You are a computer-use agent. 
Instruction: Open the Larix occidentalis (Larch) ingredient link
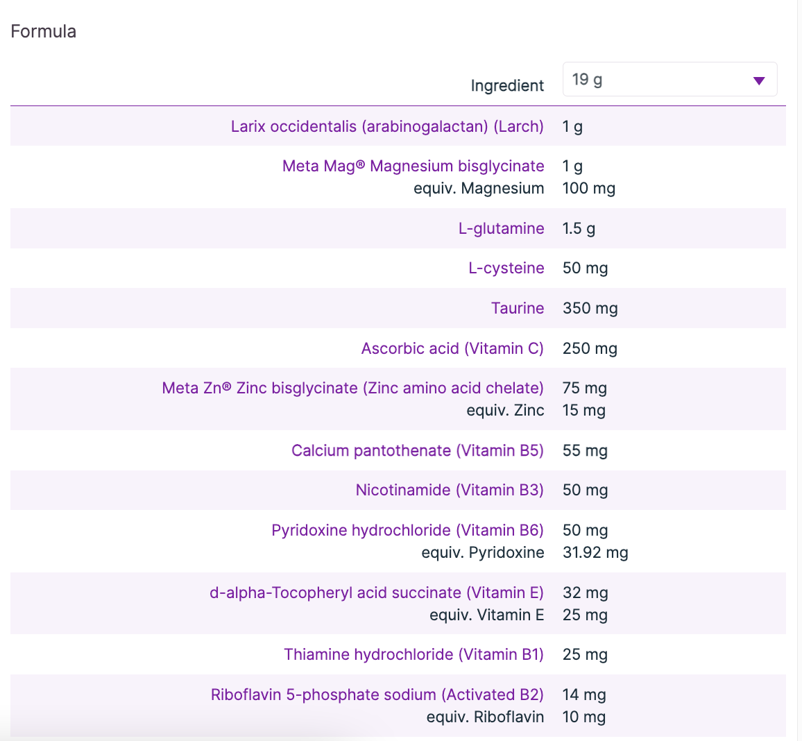387,126
